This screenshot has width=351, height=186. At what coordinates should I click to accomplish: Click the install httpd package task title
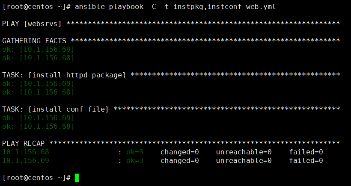[x=77, y=75]
